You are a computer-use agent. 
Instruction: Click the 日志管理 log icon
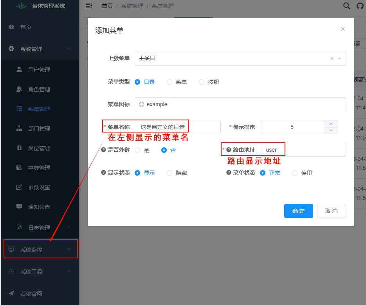[x=19, y=227]
